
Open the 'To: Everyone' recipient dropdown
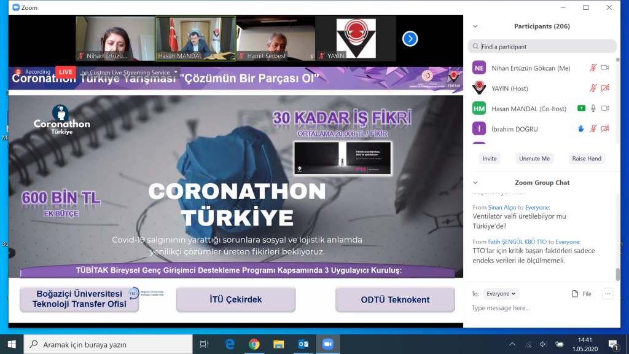(501, 294)
